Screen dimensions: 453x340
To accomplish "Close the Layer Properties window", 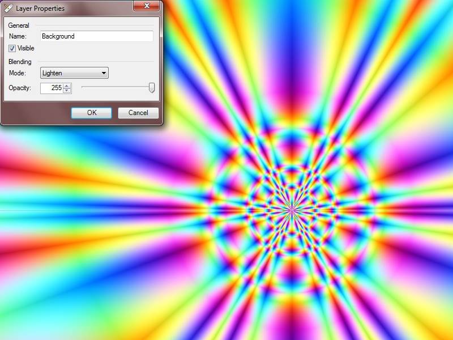I will point(147,6).
